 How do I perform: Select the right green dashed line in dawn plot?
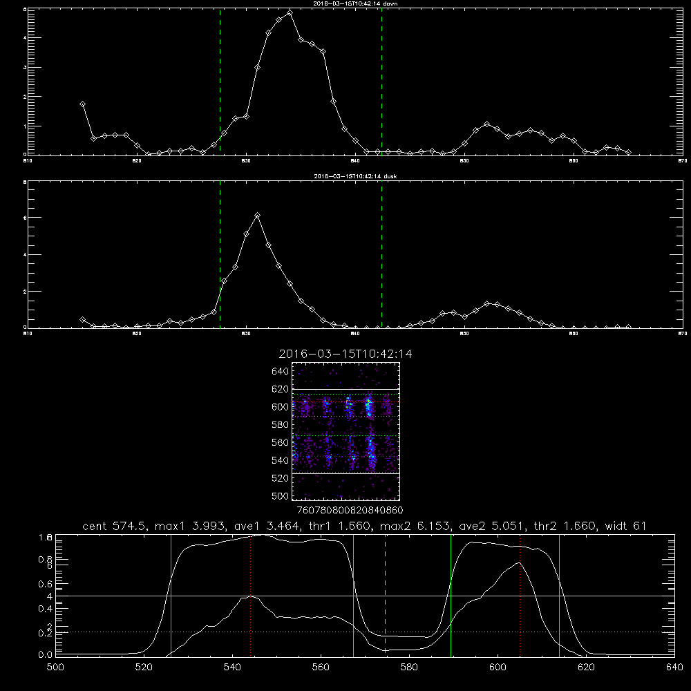pyautogui.click(x=381, y=82)
